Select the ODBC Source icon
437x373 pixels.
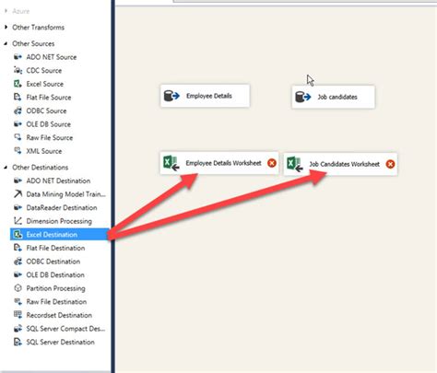click(x=18, y=111)
